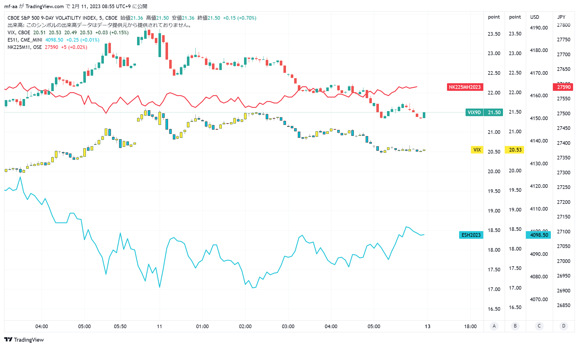Click the 4070.00 USD axis value
579x347 pixels.
coord(539,299)
